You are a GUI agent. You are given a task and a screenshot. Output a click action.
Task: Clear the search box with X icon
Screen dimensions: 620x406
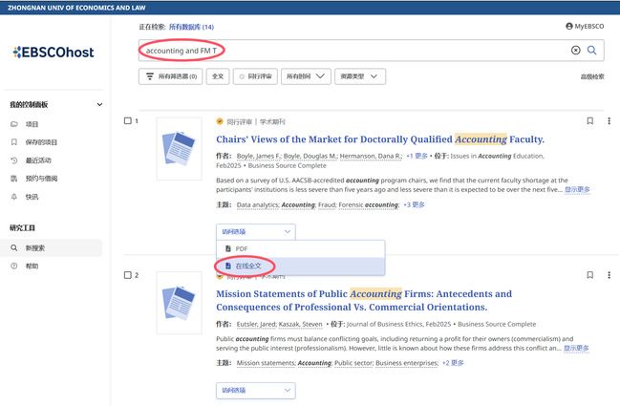[x=575, y=51]
